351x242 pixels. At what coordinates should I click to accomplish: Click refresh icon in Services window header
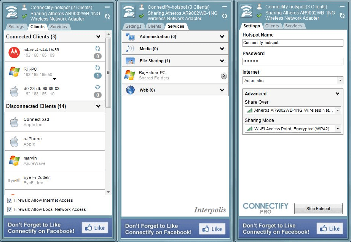pos(225,16)
